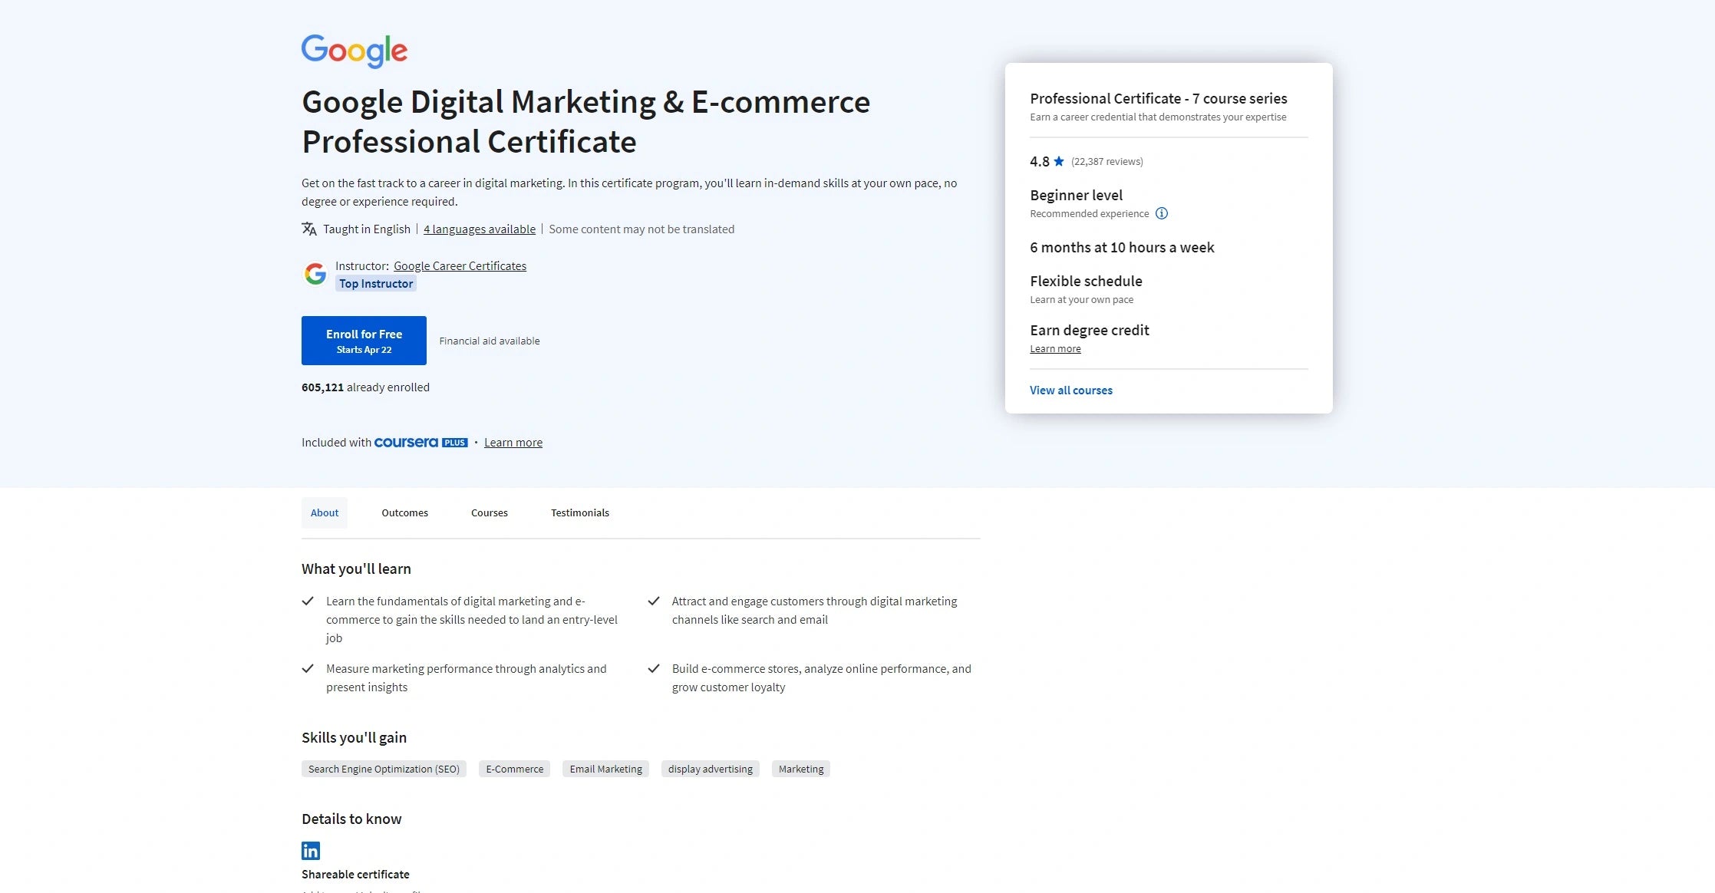Click the LinkedIn shareable certificate icon

click(x=311, y=851)
